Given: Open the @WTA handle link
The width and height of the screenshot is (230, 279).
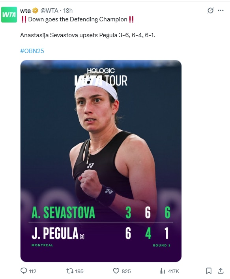Looking at the screenshot, I should 49,11.
